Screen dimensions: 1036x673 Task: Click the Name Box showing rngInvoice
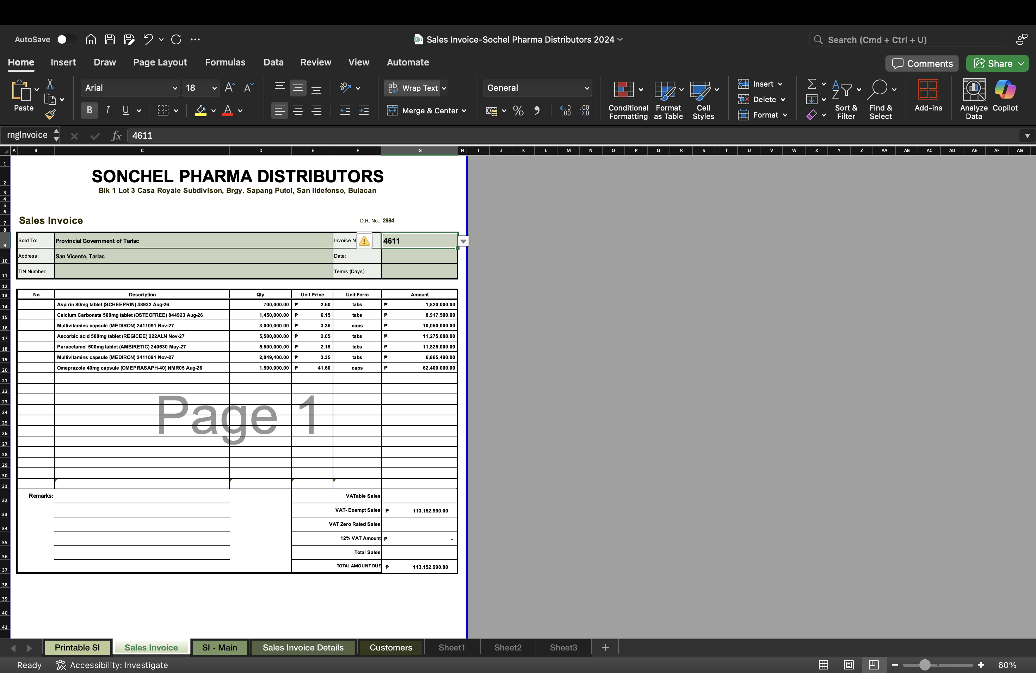coord(27,135)
